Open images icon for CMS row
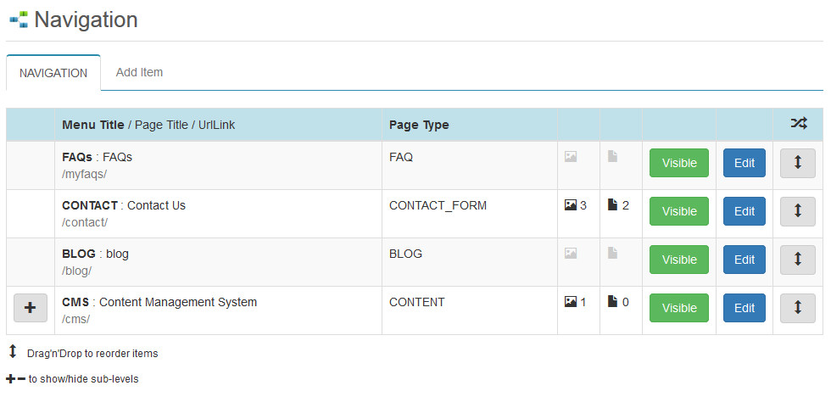This screenshot has height=408, width=831. click(x=570, y=302)
